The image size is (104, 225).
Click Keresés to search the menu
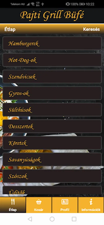(x=91, y=29)
